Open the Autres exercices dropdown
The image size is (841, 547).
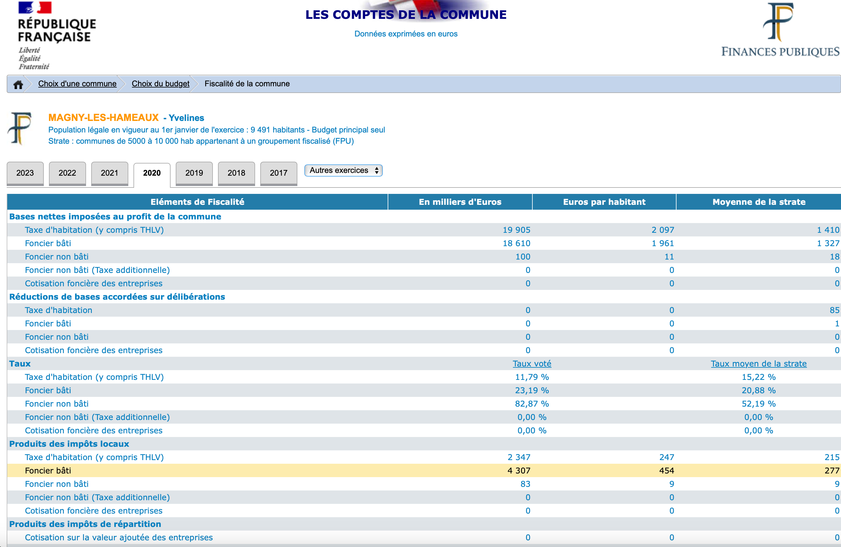point(343,170)
